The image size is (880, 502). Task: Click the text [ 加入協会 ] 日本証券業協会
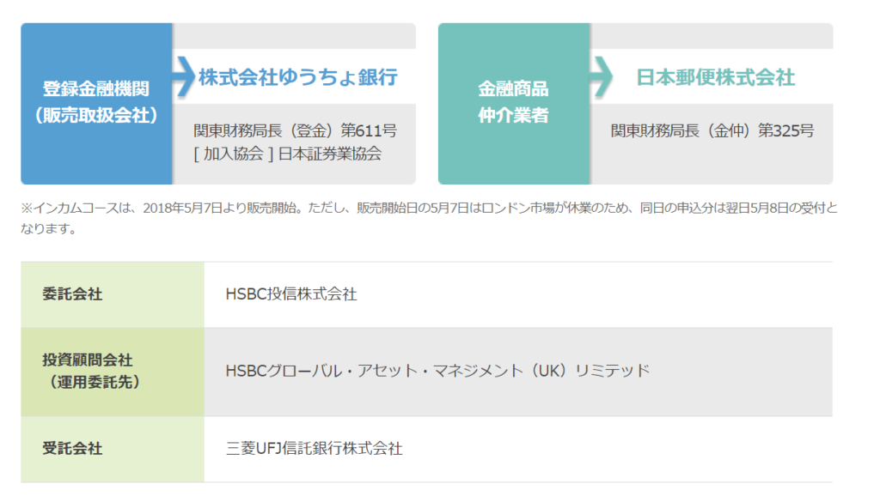287,154
